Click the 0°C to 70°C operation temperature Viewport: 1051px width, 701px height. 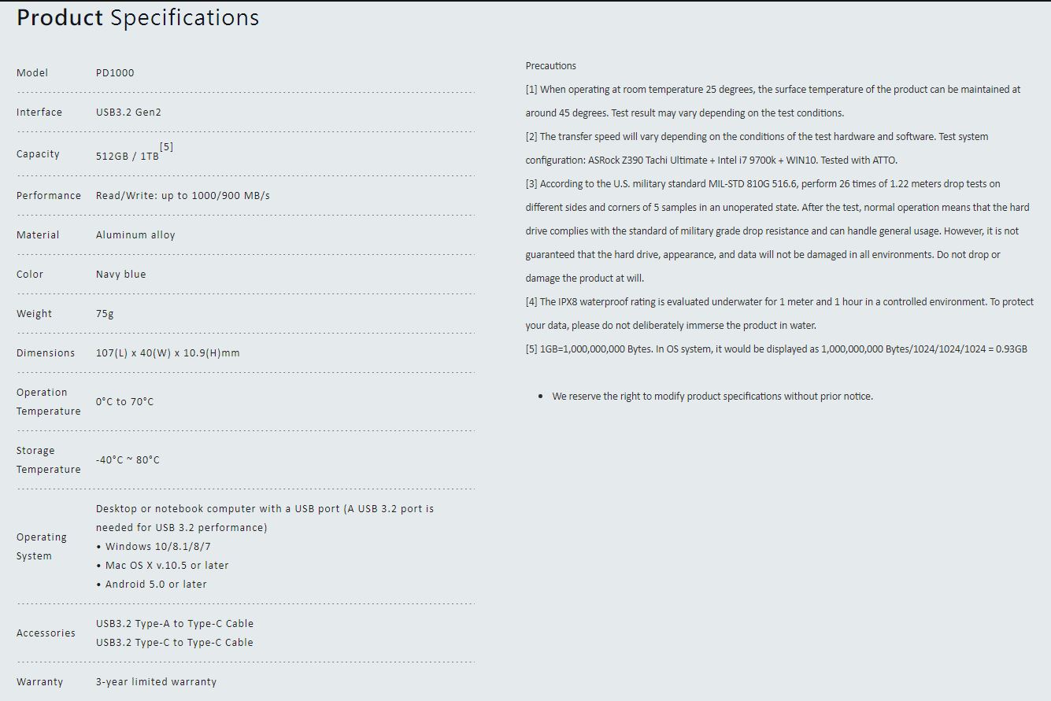pos(124,402)
